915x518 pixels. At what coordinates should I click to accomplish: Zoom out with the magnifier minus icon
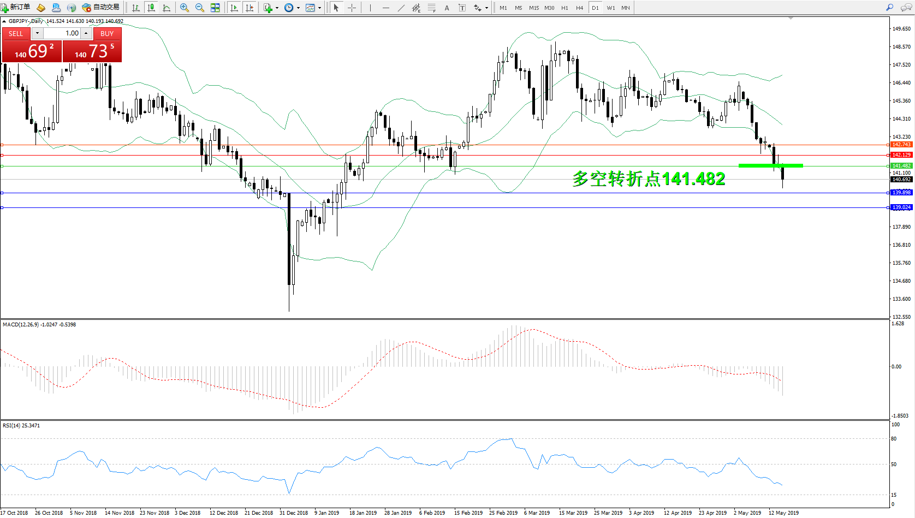click(x=200, y=8)
